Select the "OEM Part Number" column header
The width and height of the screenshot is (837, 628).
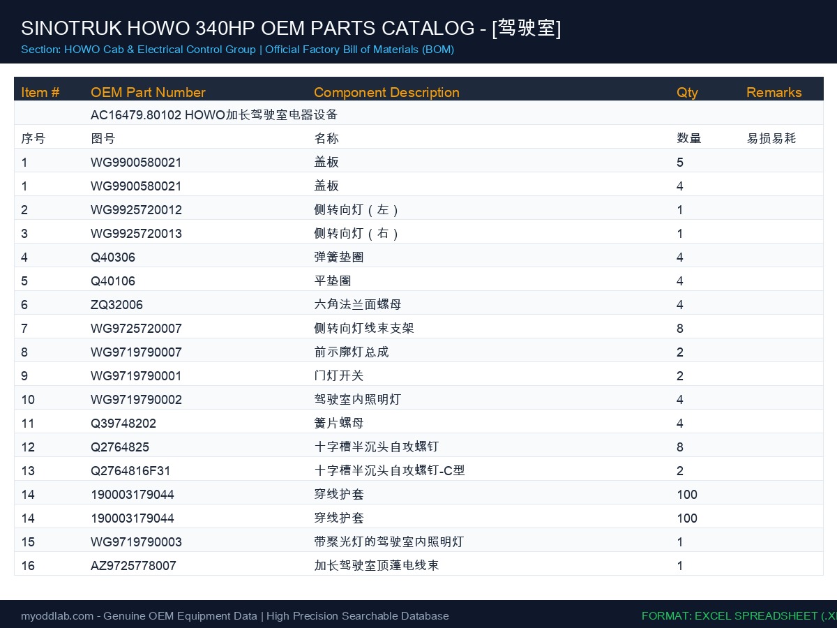pyautogui.click(x=148, y=92)
